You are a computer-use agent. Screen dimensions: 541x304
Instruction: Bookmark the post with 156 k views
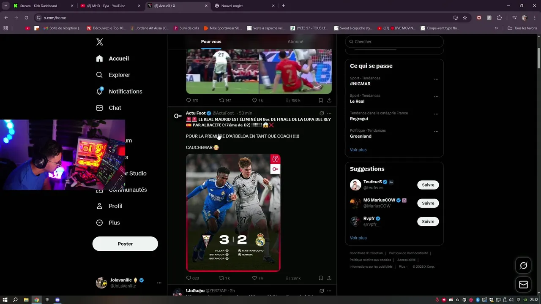(321, 100)
